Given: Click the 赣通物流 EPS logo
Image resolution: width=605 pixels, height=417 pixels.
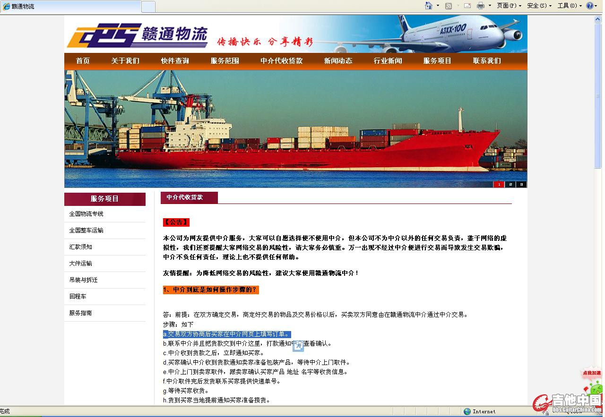Looking at the screenshot, I should pos(137,35).
